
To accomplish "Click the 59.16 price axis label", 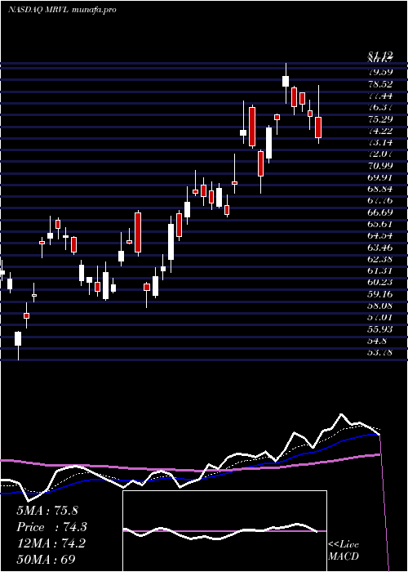I will (x=380, y=294).
